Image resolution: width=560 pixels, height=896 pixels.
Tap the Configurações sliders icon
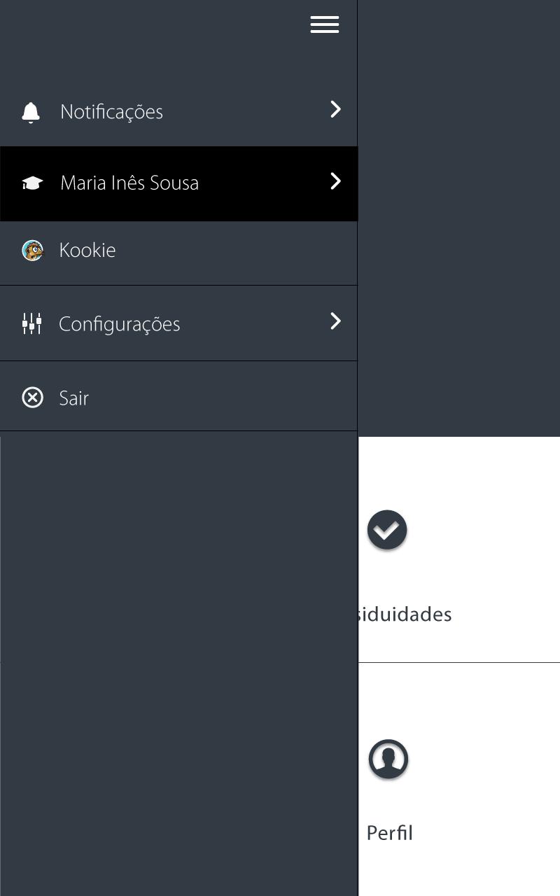pos(31,323)
